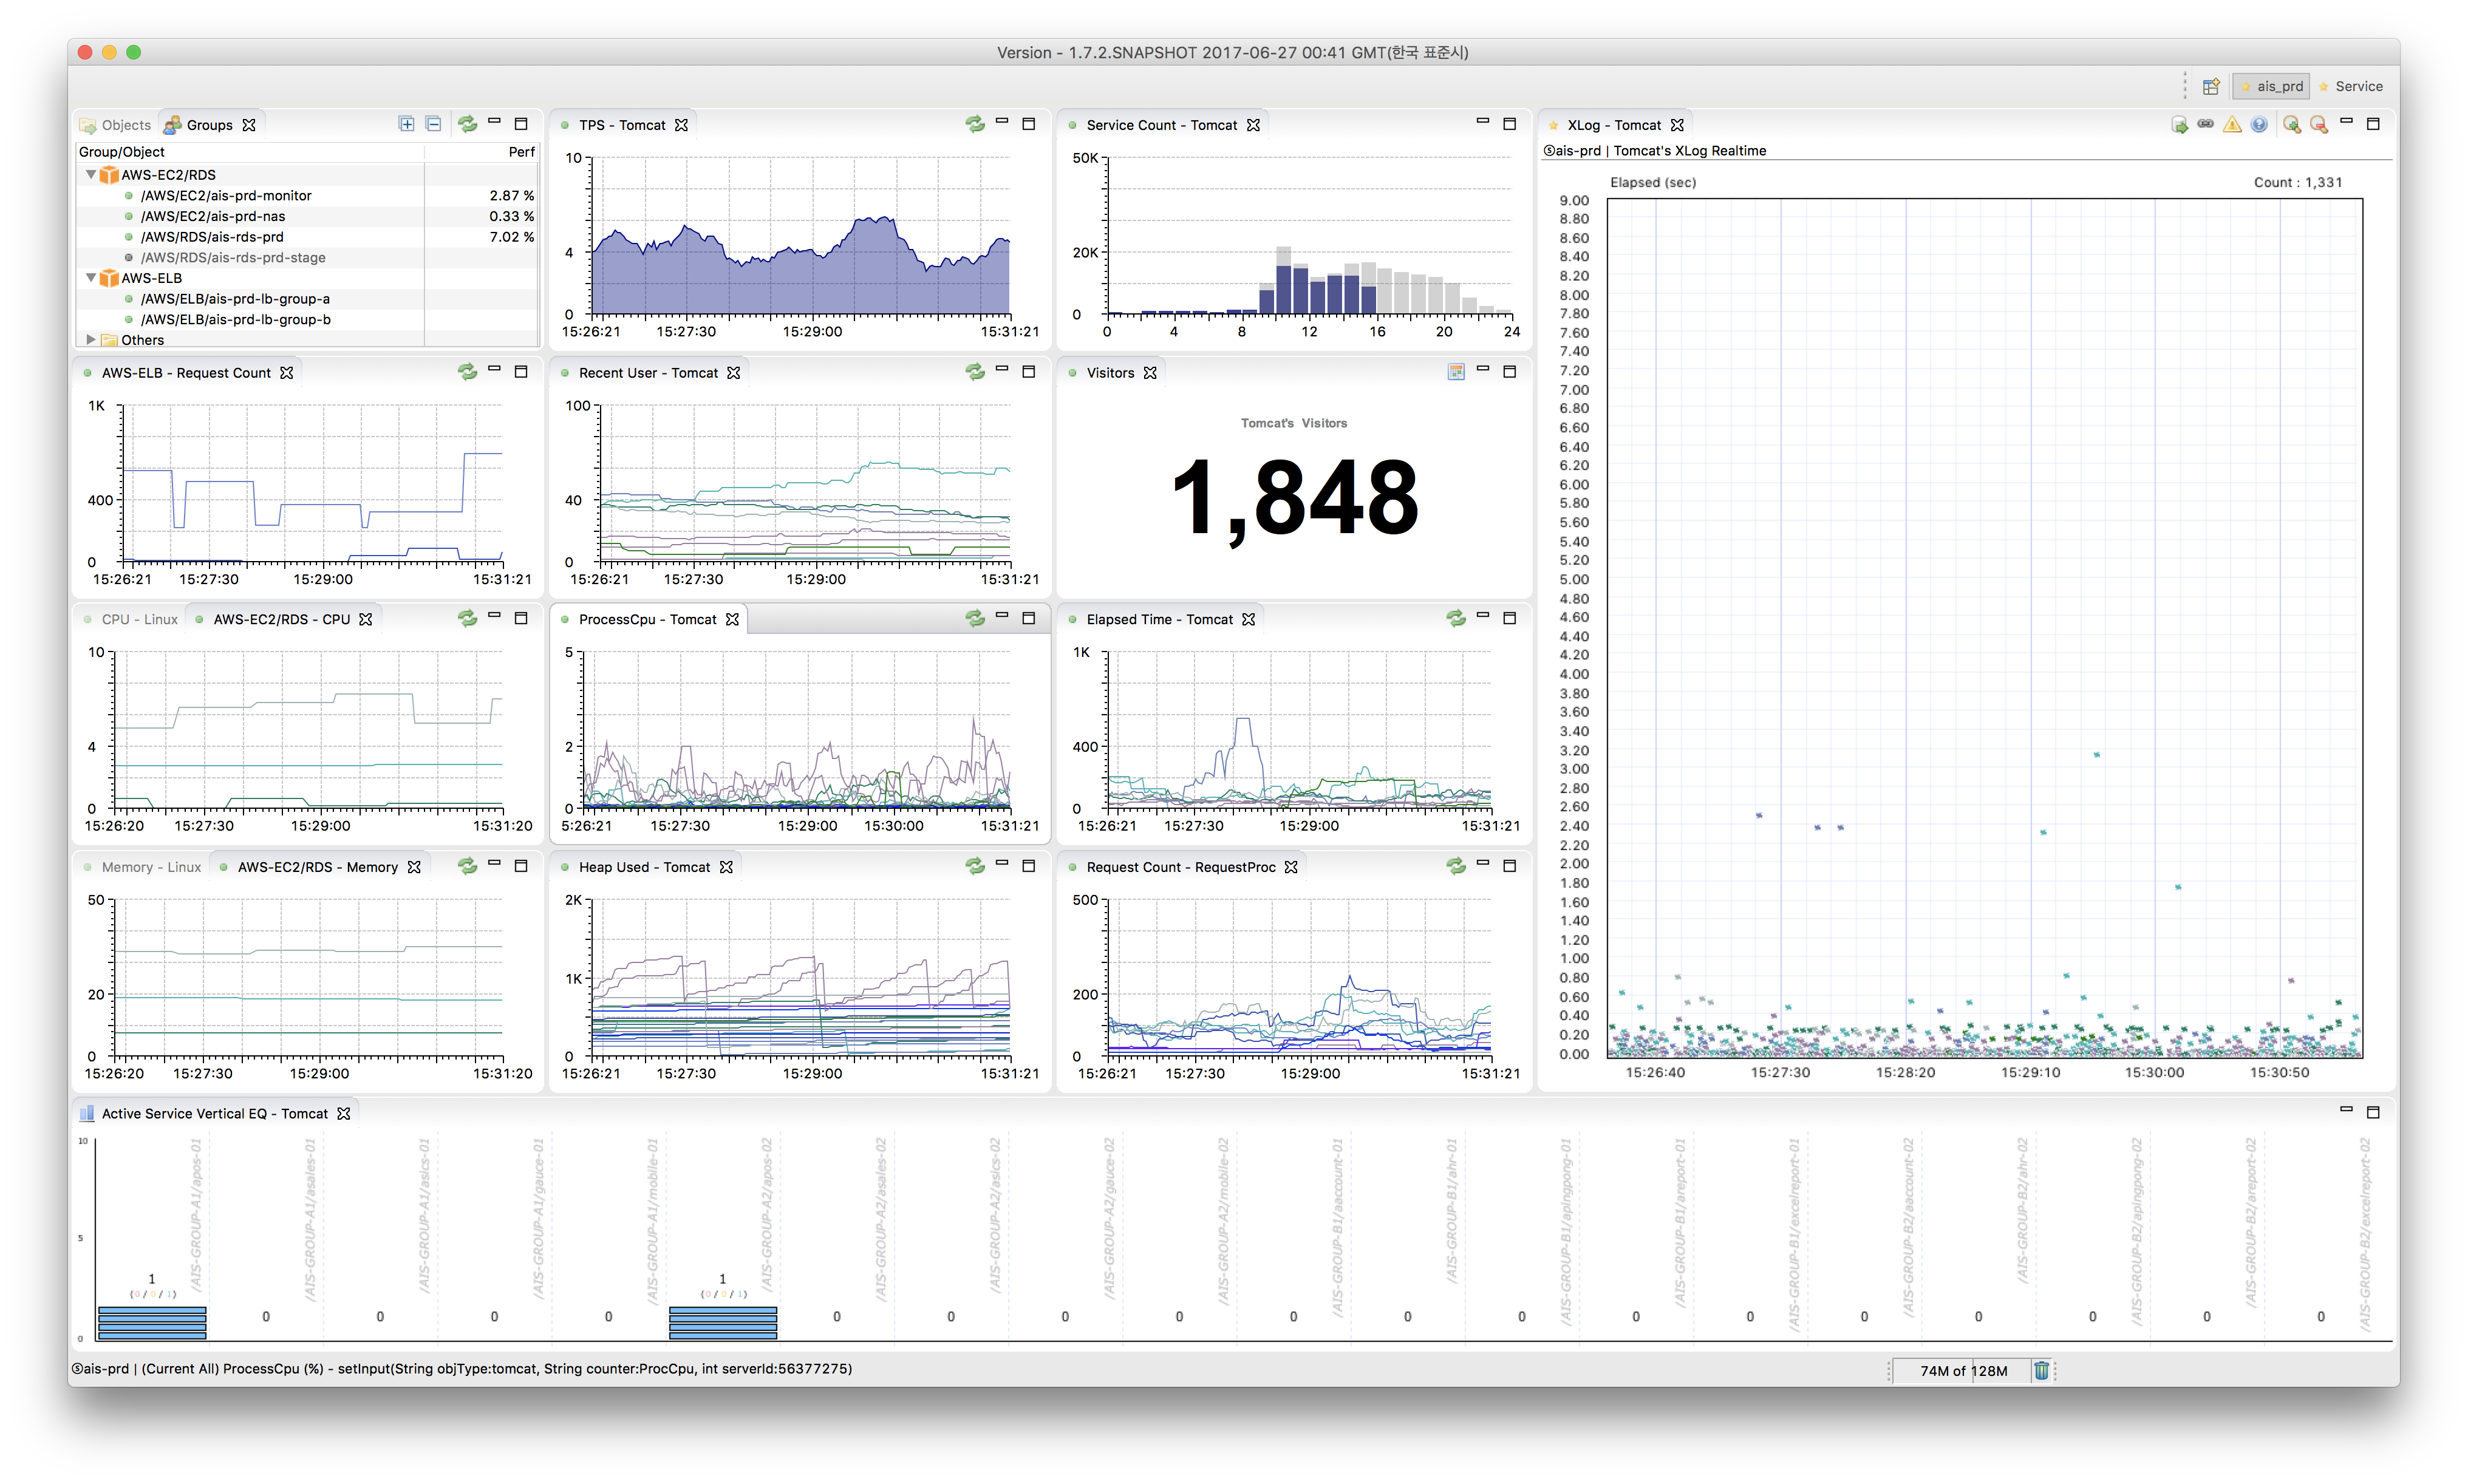Click the XLog chain link icon

pos(2206,124)
